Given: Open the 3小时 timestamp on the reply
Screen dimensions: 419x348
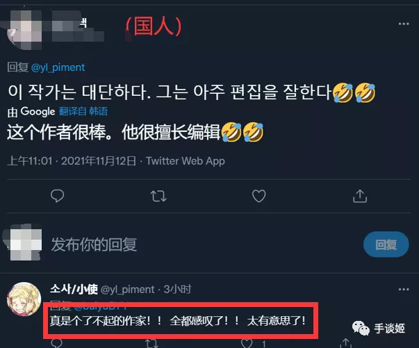Looking at the screenshot, I should pyautogui.click(x=177, y=289).
